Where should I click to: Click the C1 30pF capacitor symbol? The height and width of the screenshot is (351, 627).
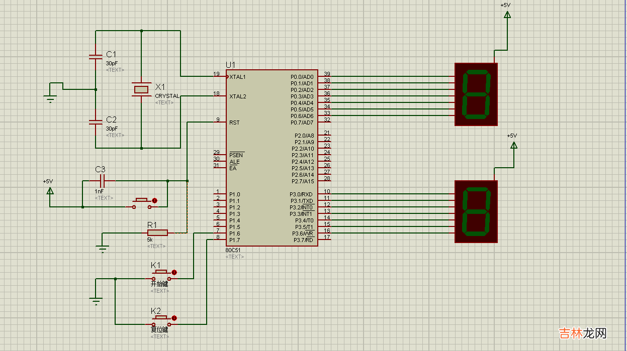click(x=95, y=57)
